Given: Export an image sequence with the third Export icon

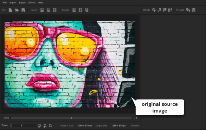Looking at the screenshot, I should [x=87, y=10].
